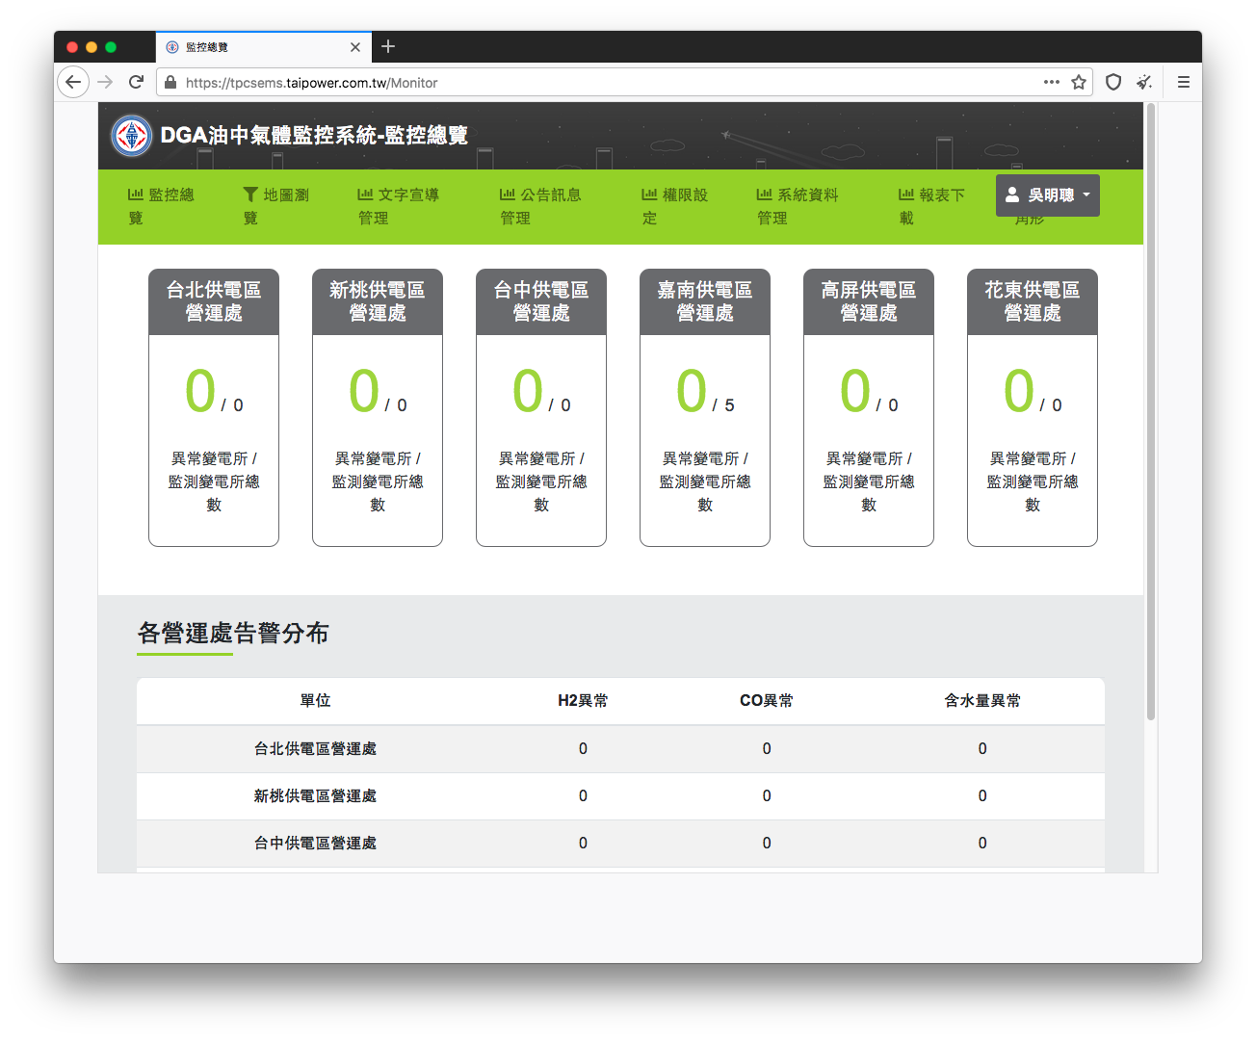Image resolution: width=1256 pixels, height=1040 pixels.
Task: Open the 嘉南供電區營運處 card
Action: coord(705,407)
